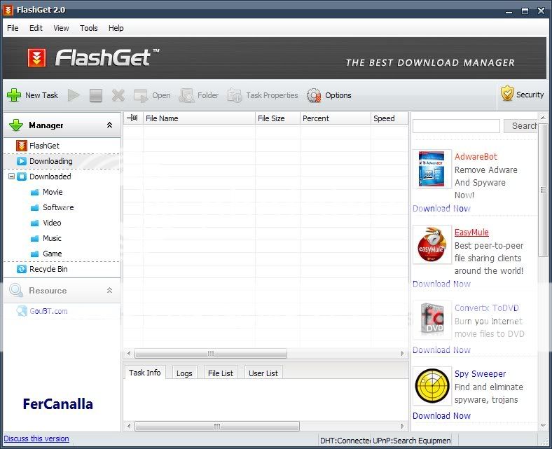Image resolution: width=552 pixels, height=449 pixels.
Task: Click the Search button in the ad panel
Action: [520, 126]
